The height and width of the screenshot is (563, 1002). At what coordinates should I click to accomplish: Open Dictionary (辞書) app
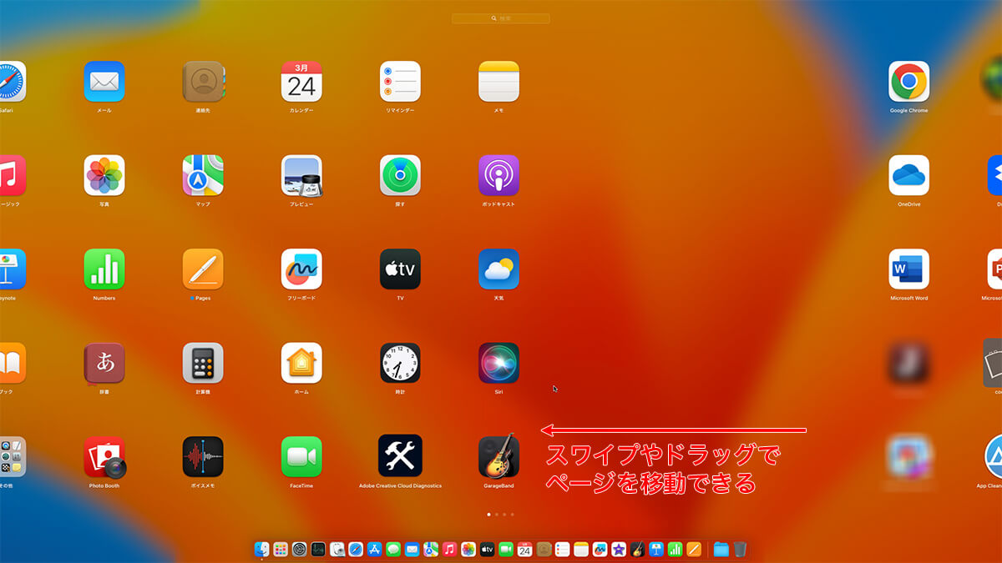pos(104,363)
